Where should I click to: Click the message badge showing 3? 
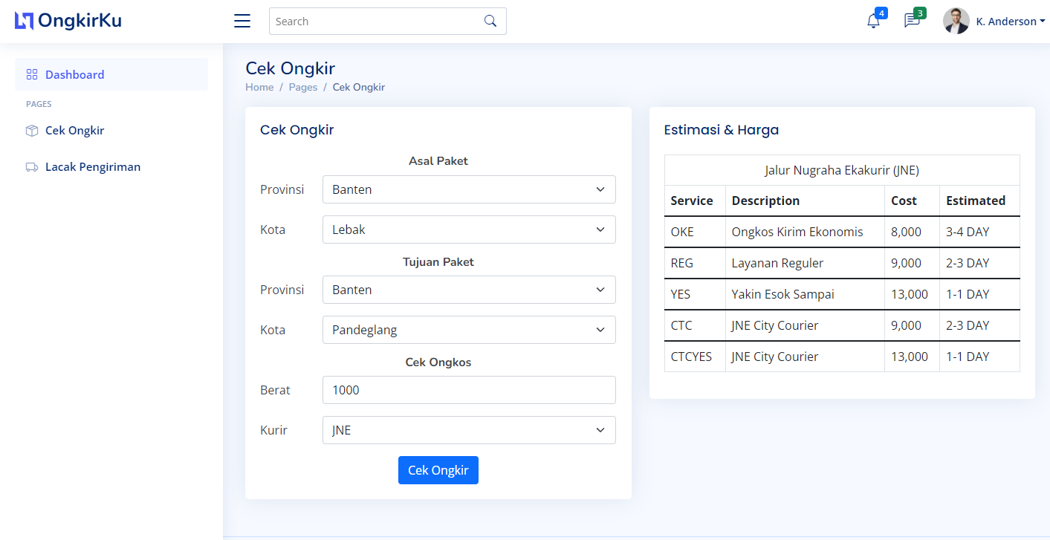coord(920,13)
